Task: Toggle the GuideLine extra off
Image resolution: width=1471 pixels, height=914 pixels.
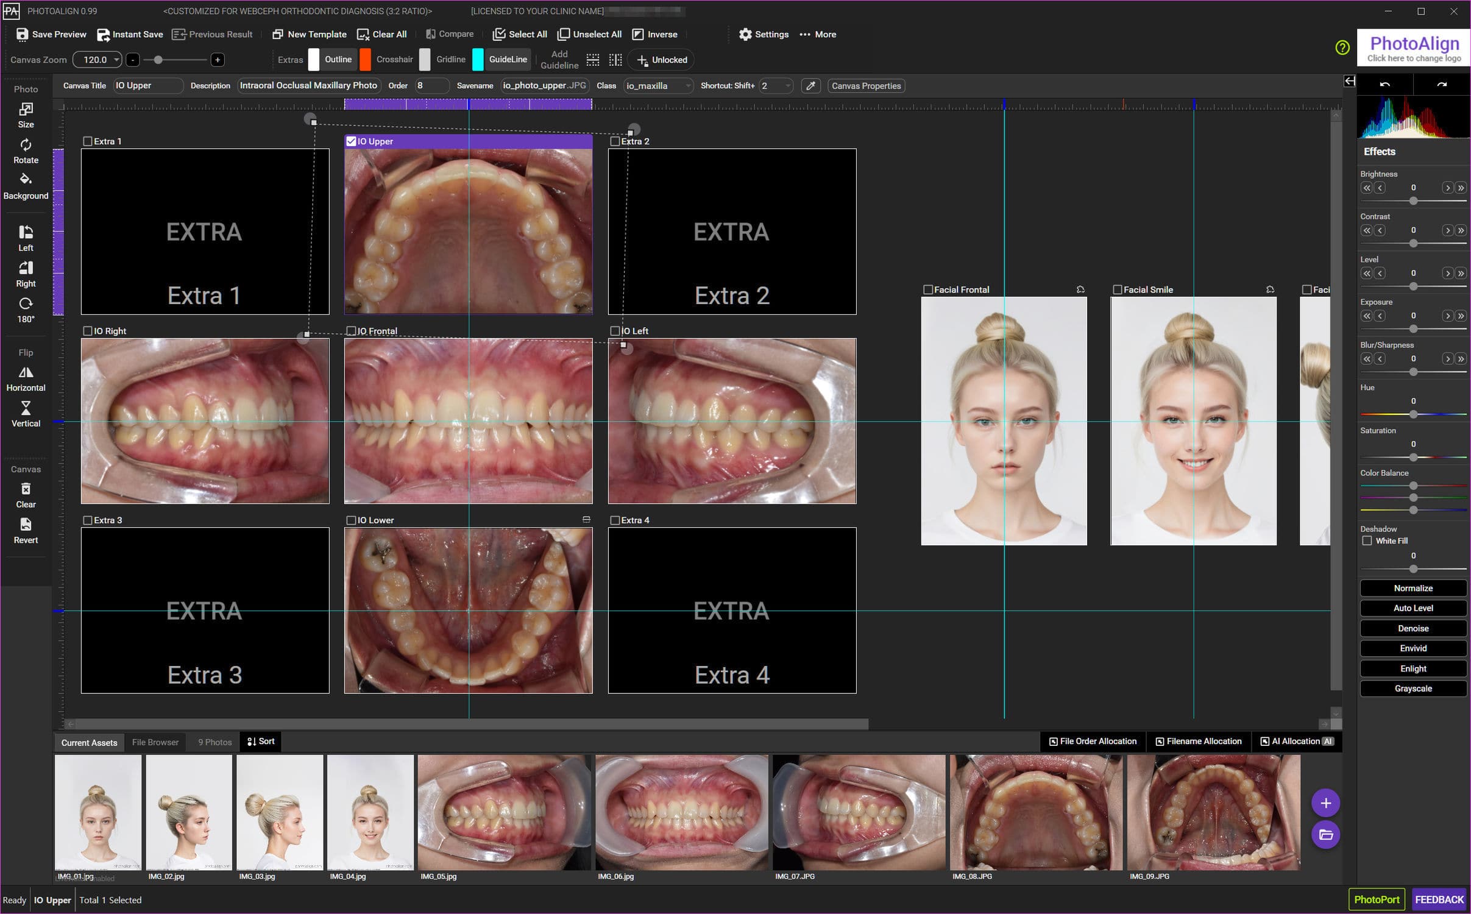Action: [508, 59]
